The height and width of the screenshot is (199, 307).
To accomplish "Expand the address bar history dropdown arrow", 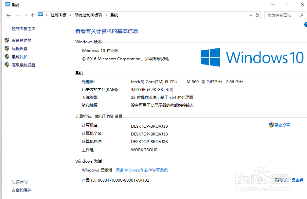I will (250, 15).
